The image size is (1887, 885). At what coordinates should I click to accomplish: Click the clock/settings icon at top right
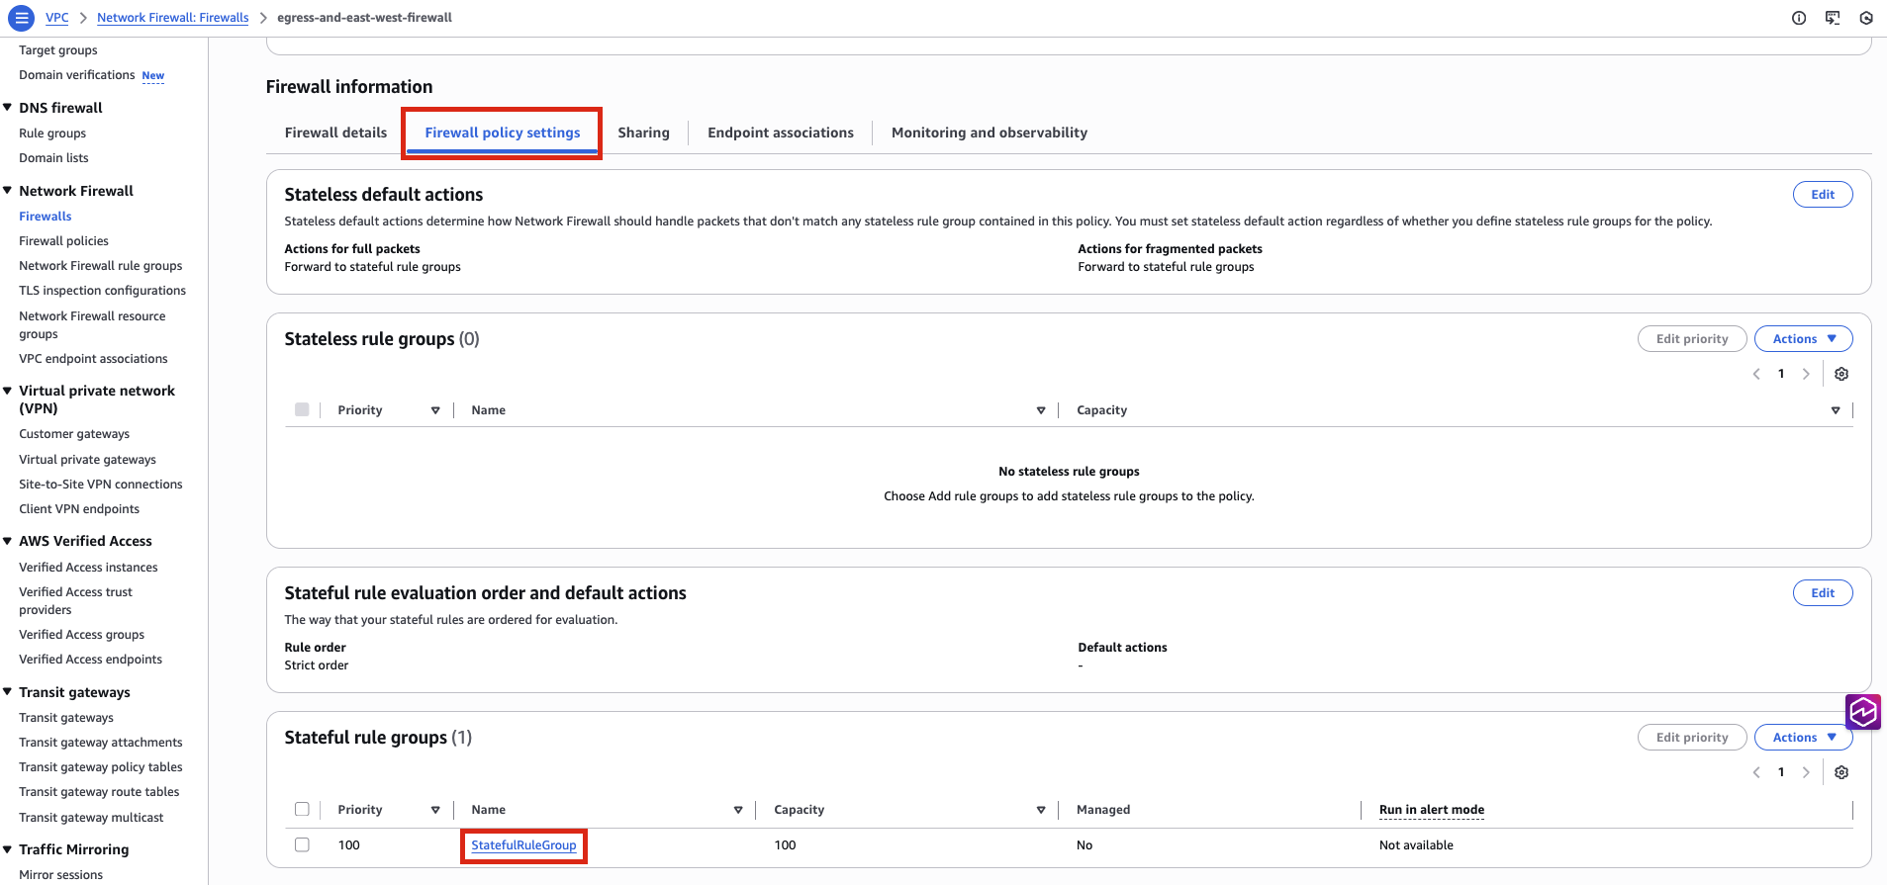pos(1866,18)
